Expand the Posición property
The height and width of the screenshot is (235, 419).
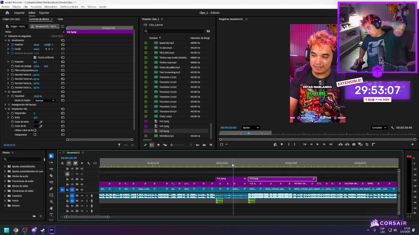pyautogui.click(x=8, y=45)
